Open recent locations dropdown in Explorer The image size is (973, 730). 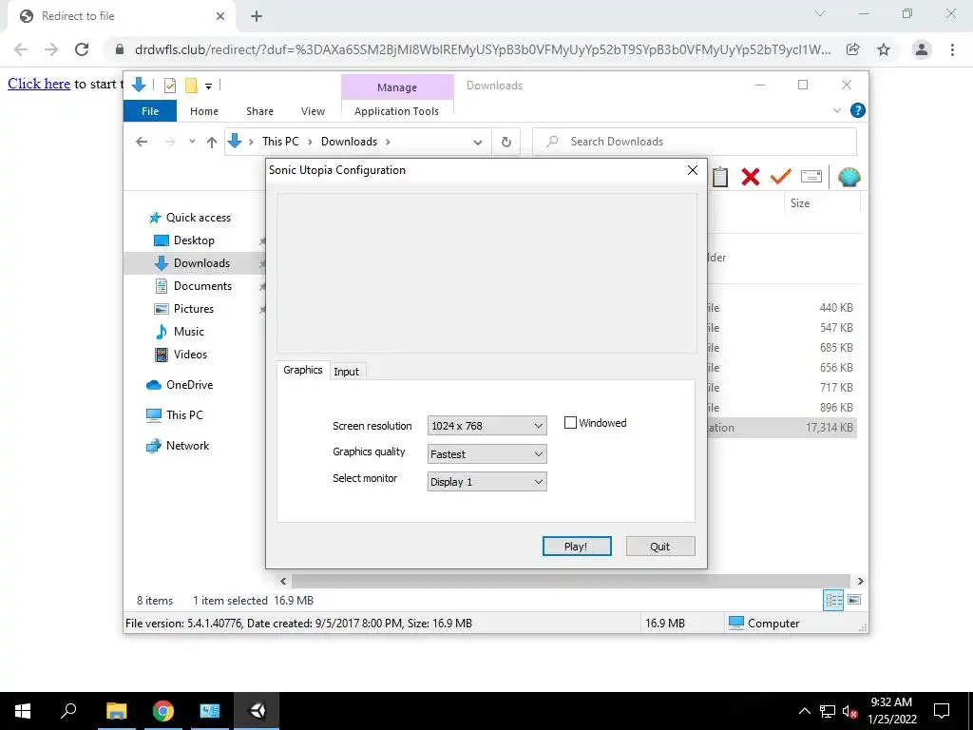[x=192, y=142]
